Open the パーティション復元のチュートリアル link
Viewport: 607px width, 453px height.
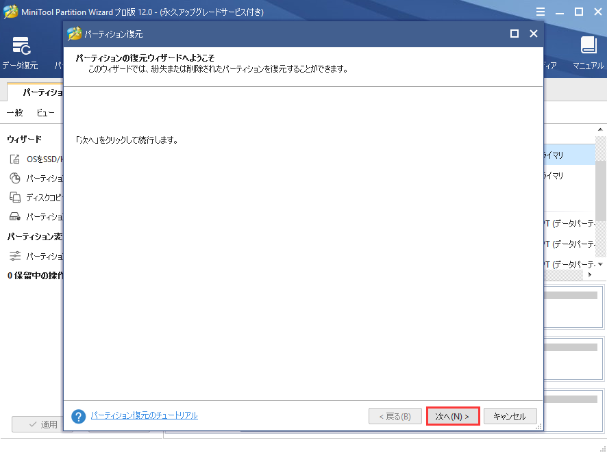click(x=145, y=415)
